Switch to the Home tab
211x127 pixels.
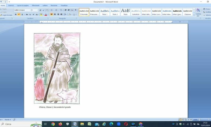pyautogui.click(x=3, y=5)
